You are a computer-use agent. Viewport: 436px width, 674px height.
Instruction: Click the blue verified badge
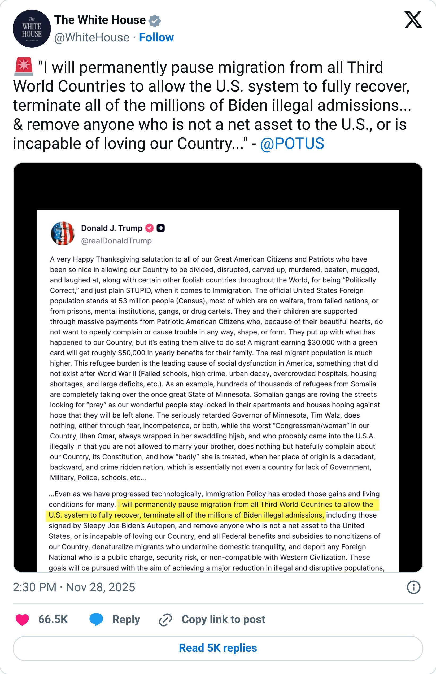155,21
